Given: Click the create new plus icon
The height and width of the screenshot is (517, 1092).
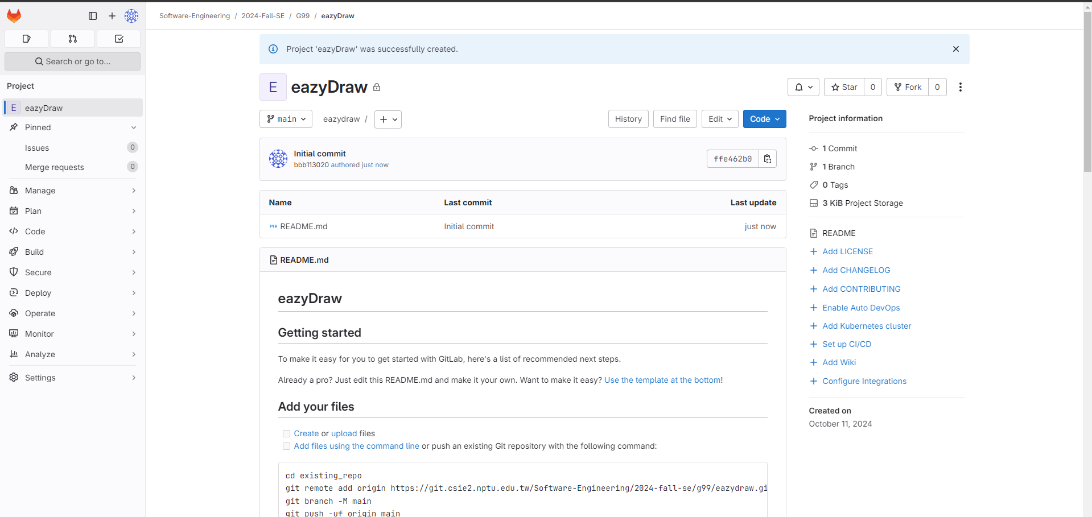Looking at the screenshot, I should tap(112, 16).
